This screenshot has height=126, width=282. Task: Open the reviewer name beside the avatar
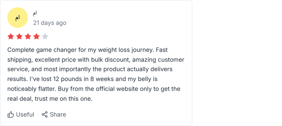[35, 13]
